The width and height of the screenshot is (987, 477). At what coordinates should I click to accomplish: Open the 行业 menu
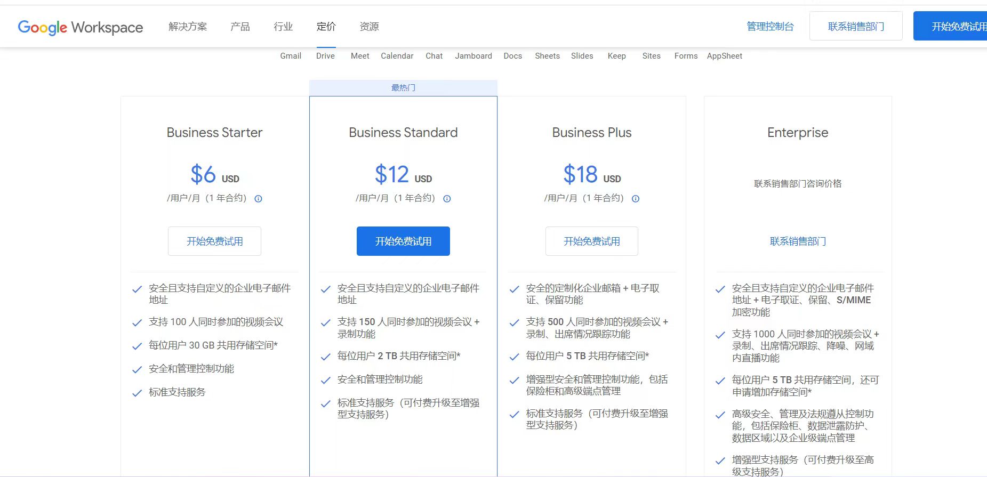pyautogui.click(x=283, y=27)
